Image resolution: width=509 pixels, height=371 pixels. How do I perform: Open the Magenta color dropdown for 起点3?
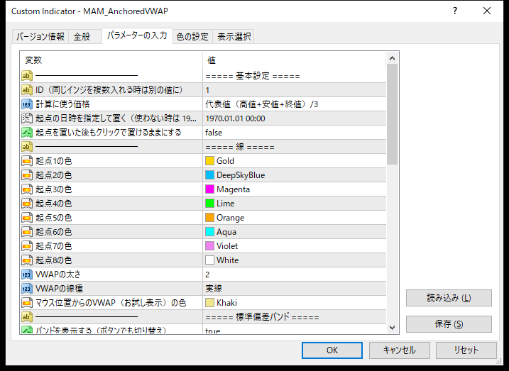(295, 189)
